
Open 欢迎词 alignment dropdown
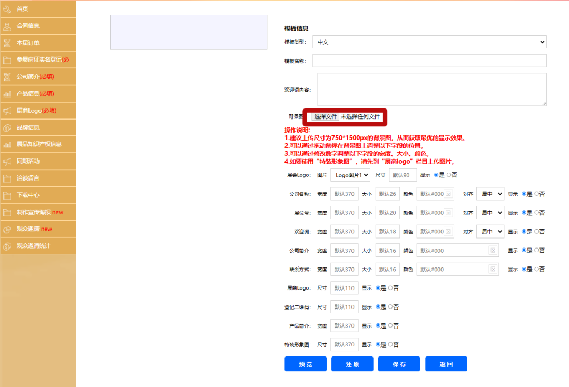[490, 231]
